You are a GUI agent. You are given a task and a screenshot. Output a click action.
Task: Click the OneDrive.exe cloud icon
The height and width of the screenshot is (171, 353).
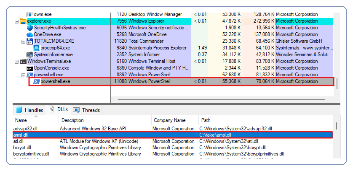point(30,35)
